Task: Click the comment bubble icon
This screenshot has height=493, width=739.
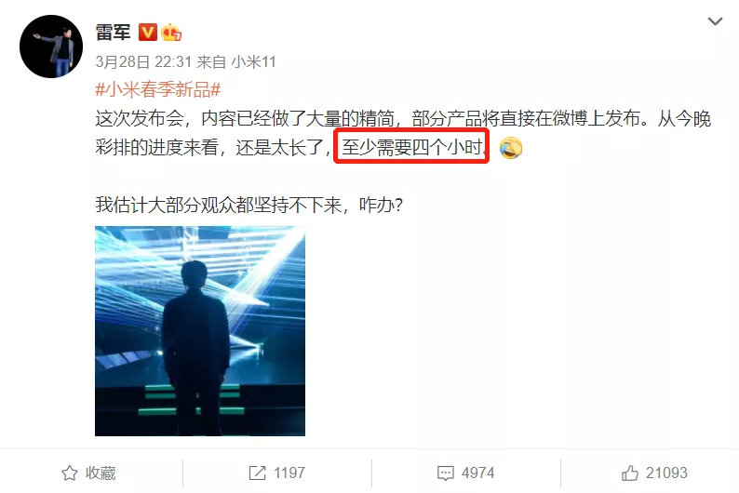Action: click(x=446, y=473)
